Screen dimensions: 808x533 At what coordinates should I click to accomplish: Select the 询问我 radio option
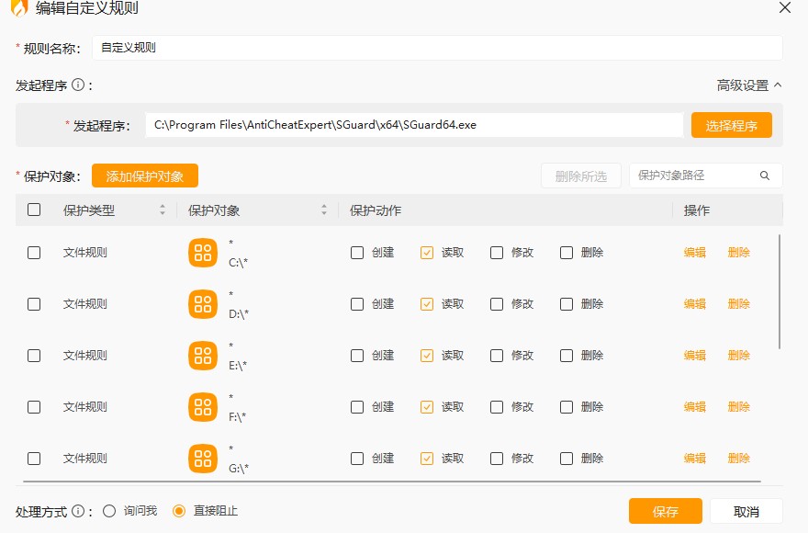click(x=109, y=511)
